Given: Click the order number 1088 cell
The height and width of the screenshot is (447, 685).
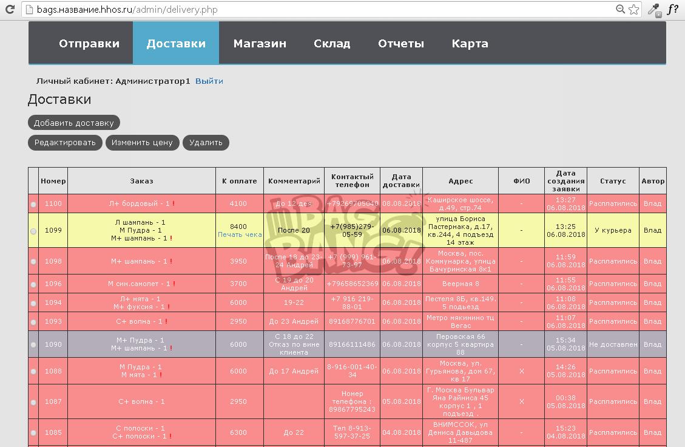Looking at the screenshot, I should pyautogui.click(x=53, y=371).
